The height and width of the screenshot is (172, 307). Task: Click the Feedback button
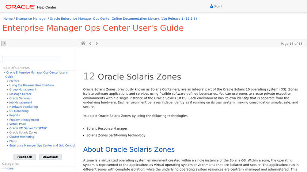(24, 157)
